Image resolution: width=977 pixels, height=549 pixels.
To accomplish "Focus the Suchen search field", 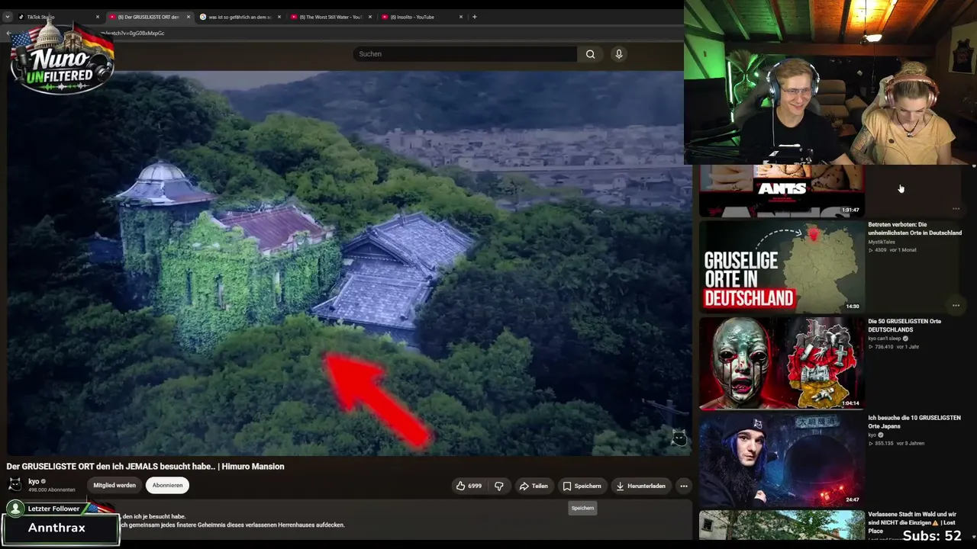I will pyautogui.click(x=465, y=54).
